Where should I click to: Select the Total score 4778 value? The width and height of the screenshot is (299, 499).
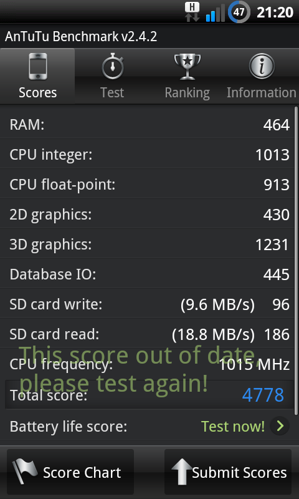263,395
